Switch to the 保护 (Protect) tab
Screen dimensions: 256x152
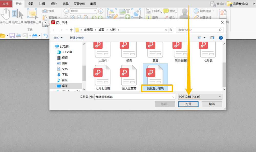tap(54, 4)
